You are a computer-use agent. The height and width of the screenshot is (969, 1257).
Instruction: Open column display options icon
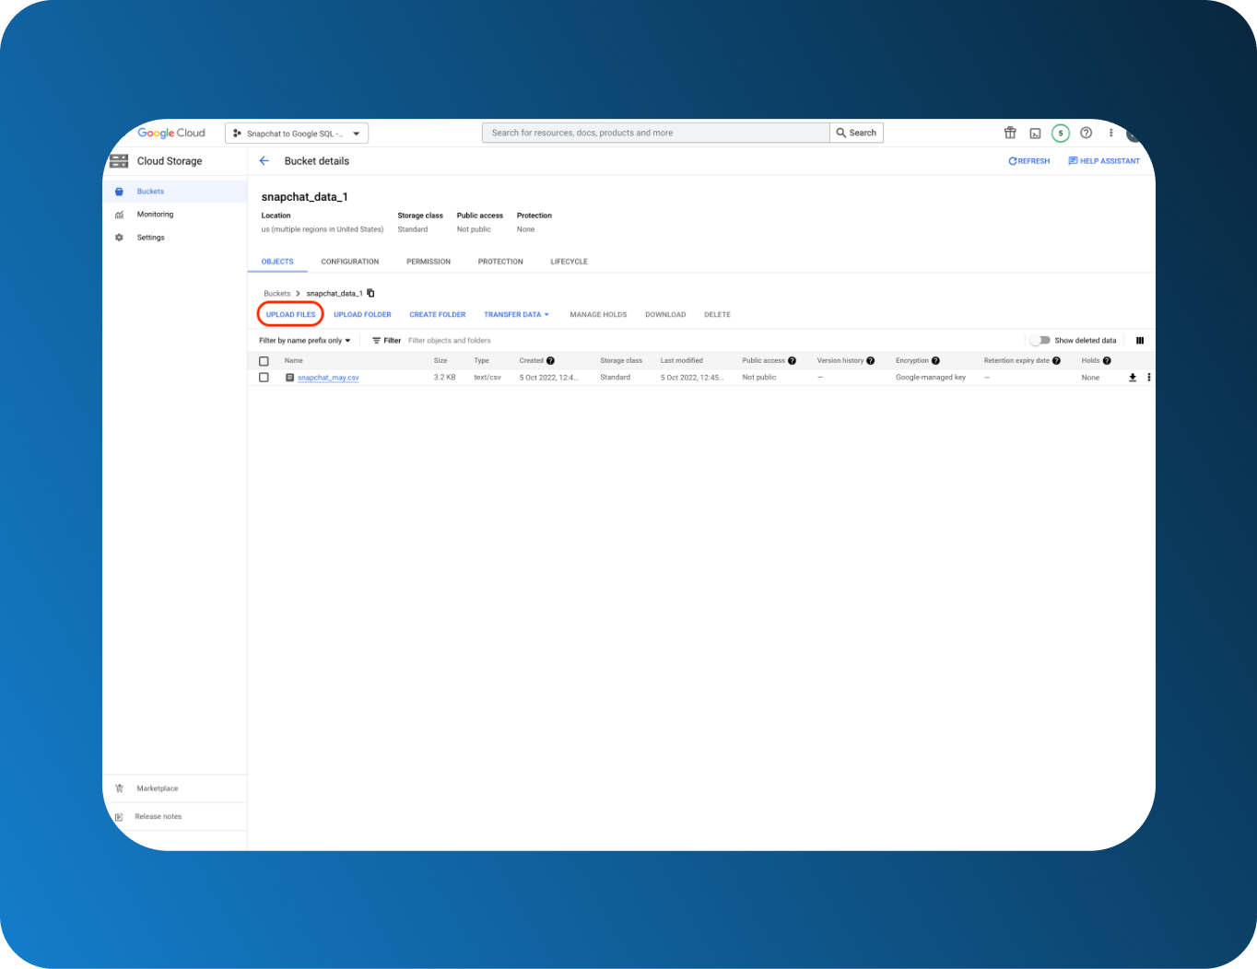1140,341
